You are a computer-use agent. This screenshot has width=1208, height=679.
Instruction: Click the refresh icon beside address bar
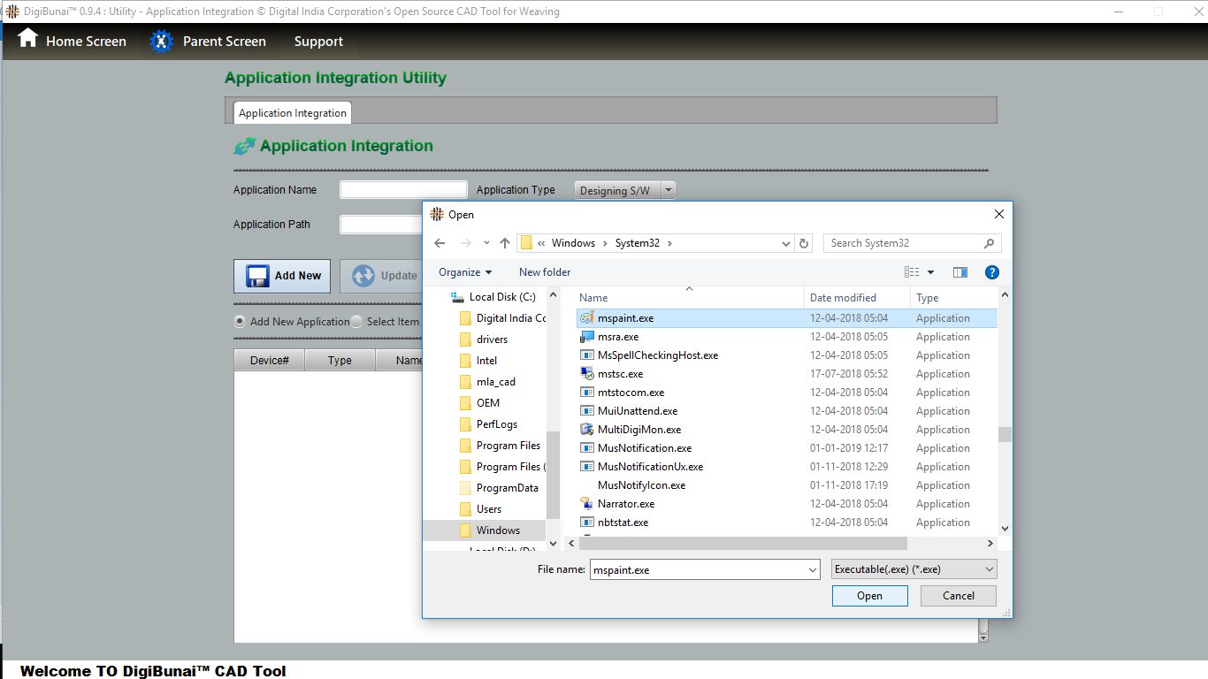point(804,243)
